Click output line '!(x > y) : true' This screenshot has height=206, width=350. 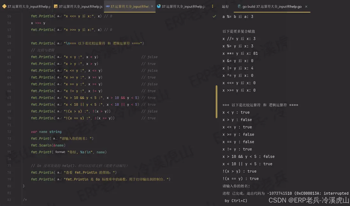(239, 171)
